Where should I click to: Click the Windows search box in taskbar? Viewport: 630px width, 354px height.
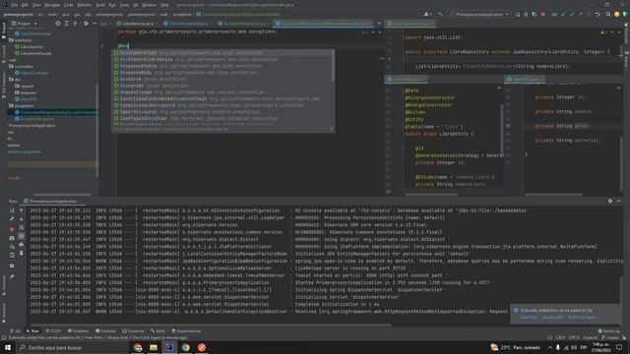coord(72,347)
